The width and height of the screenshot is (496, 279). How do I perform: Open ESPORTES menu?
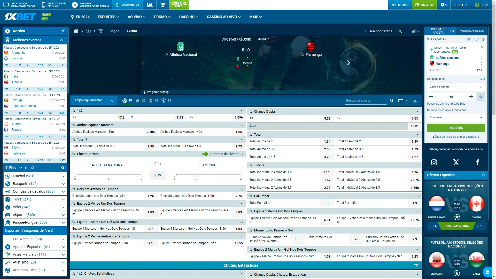click(x=108, y=17)
